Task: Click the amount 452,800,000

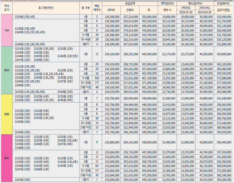Action: point(149,109)
